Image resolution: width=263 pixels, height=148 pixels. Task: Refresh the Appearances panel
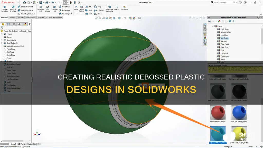coord(230,21)
